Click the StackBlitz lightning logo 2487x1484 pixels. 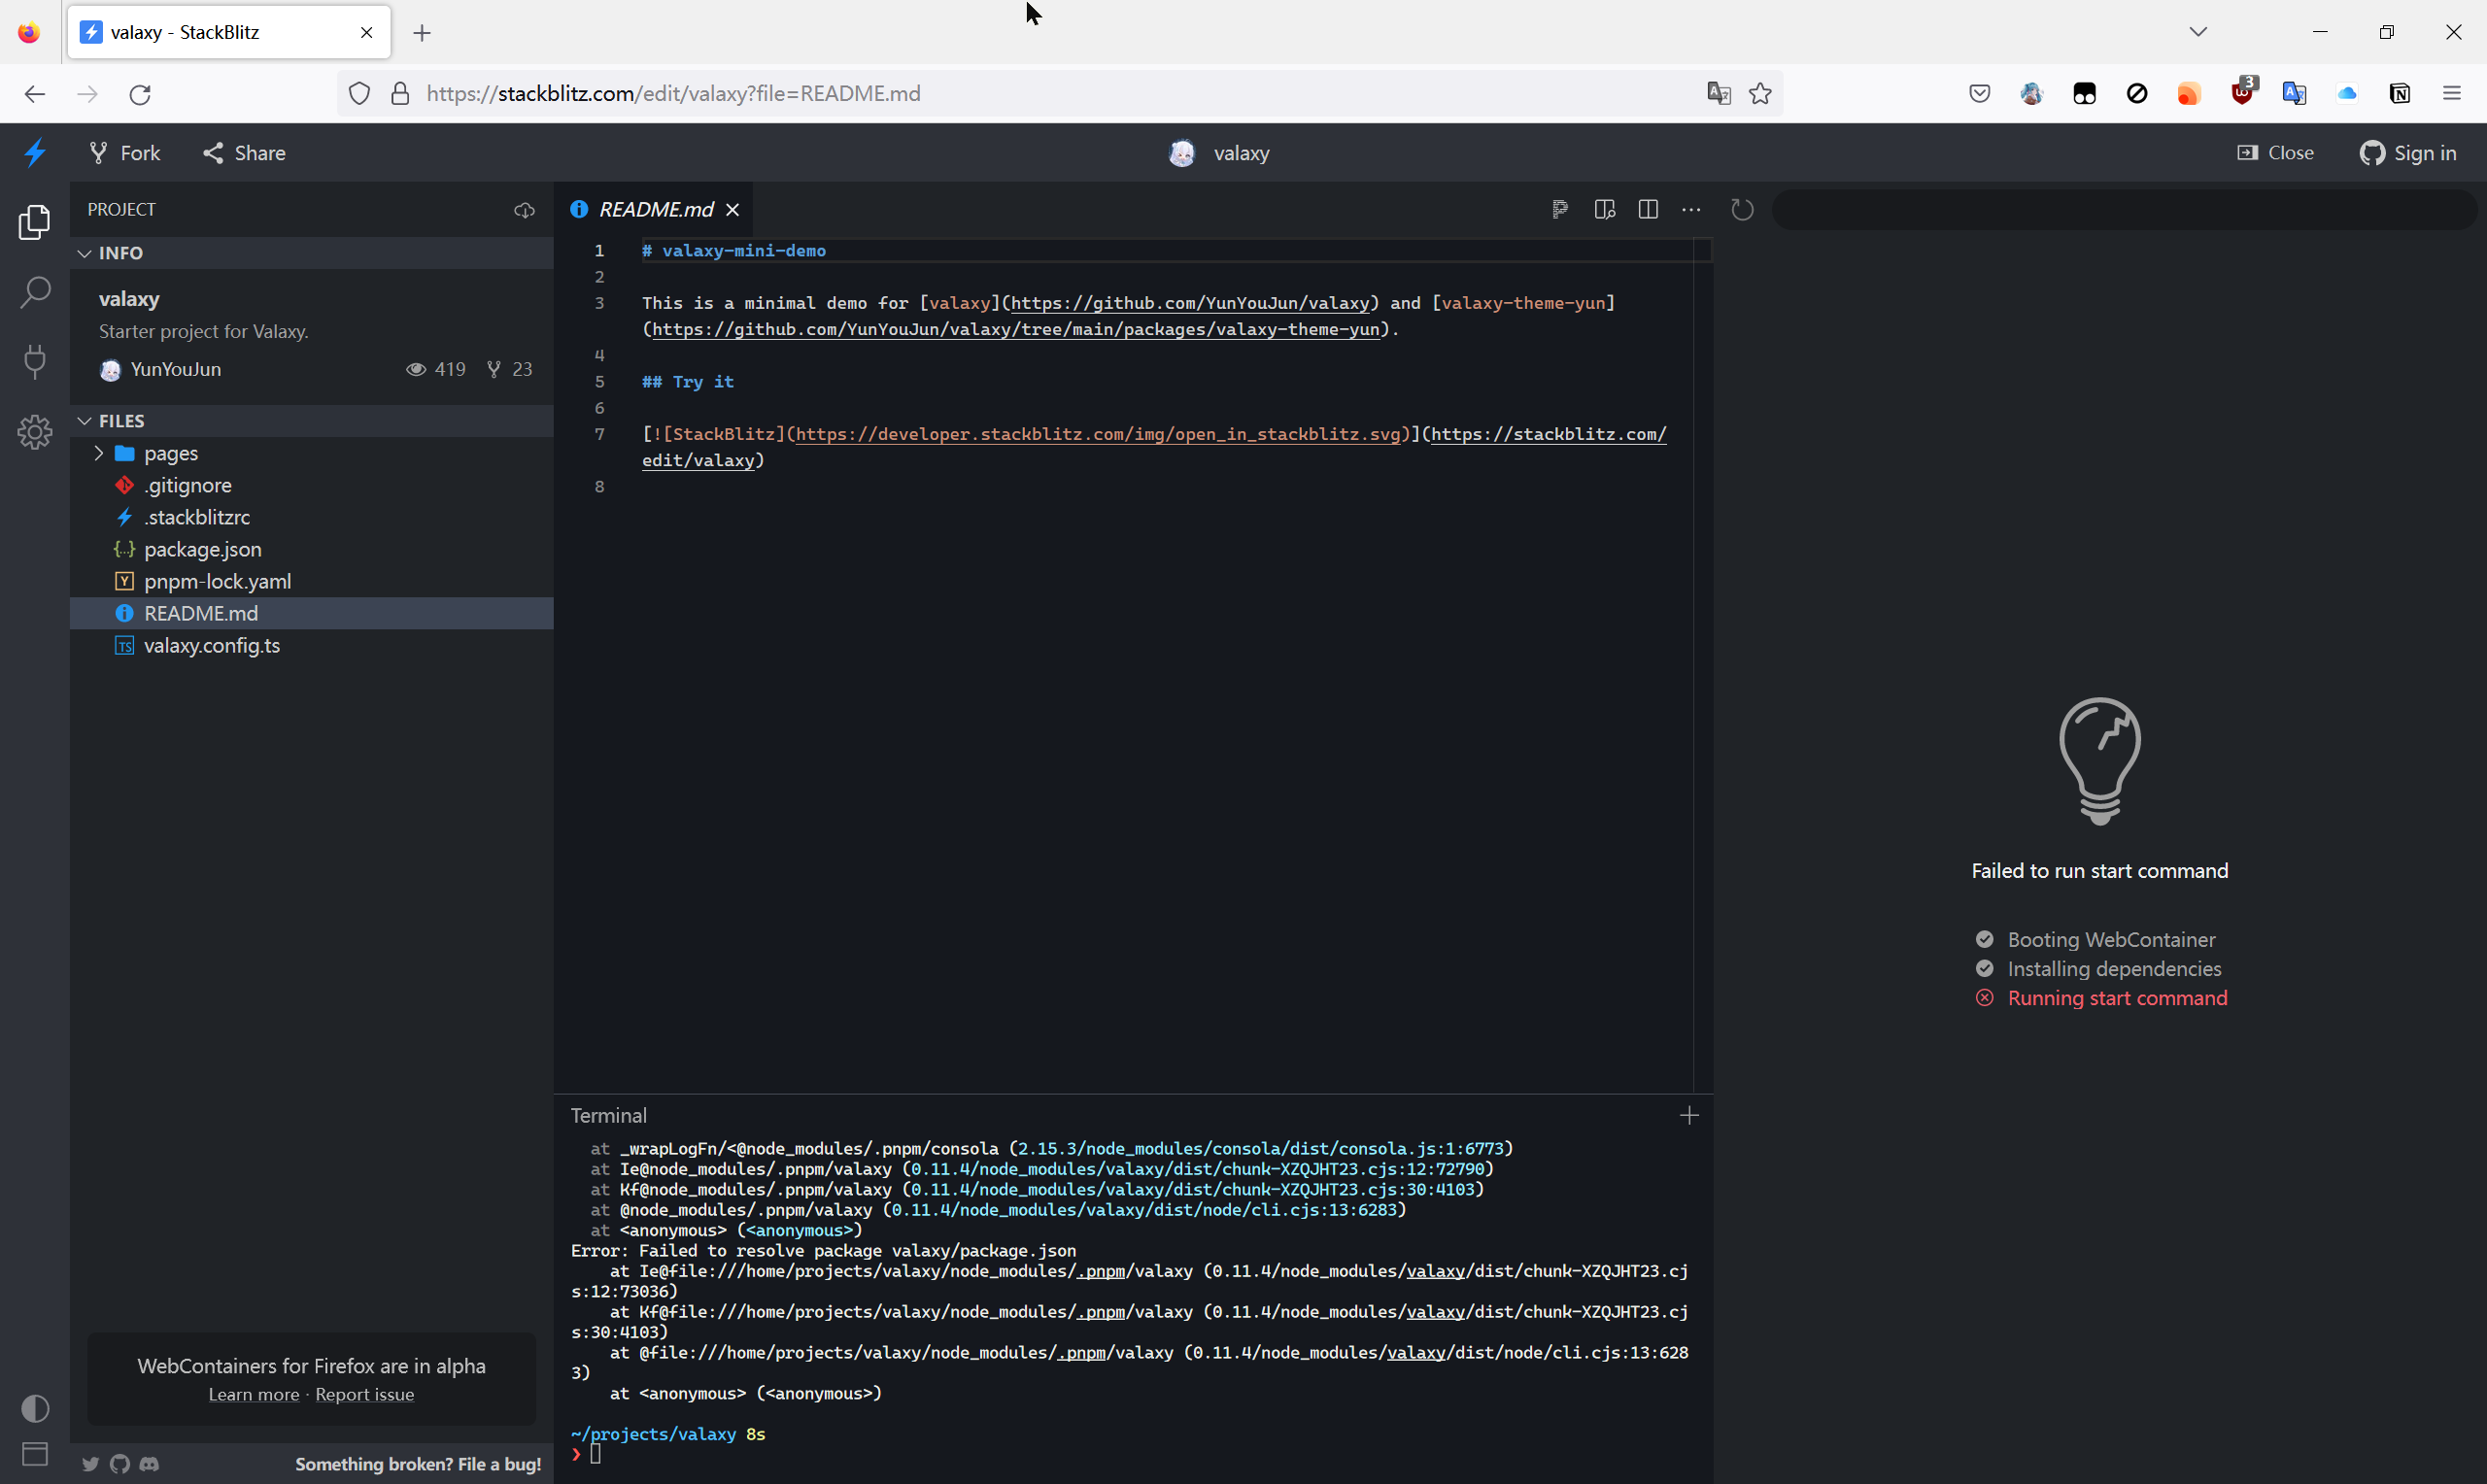(x=35, y=153)
